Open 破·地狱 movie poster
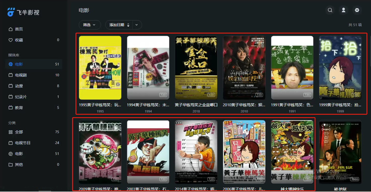This screenshot has height=192, width=371. pyautogui.click(x=340, y=152)
